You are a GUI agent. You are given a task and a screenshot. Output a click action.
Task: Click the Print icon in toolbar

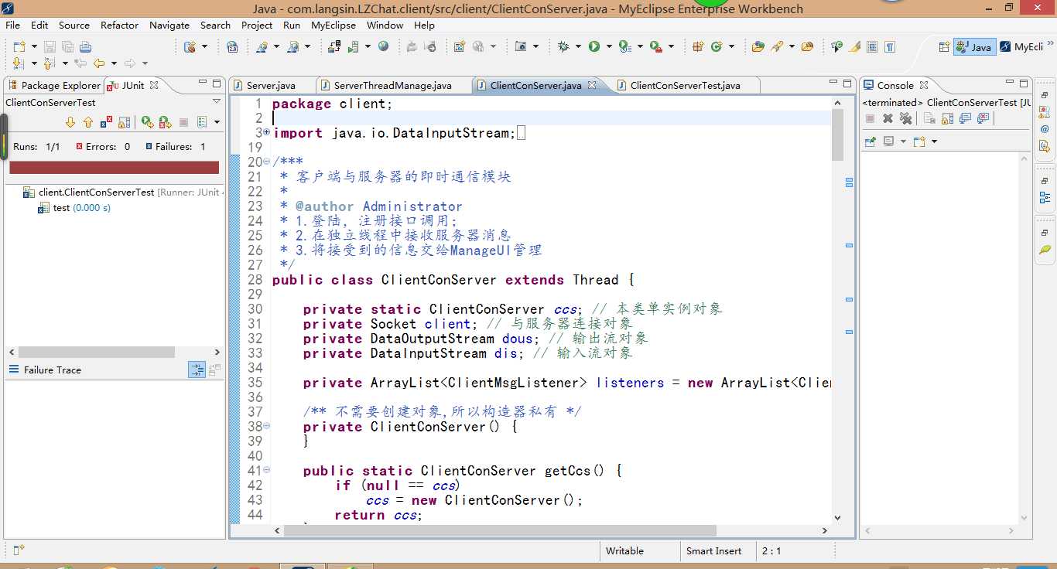(85, 46)
